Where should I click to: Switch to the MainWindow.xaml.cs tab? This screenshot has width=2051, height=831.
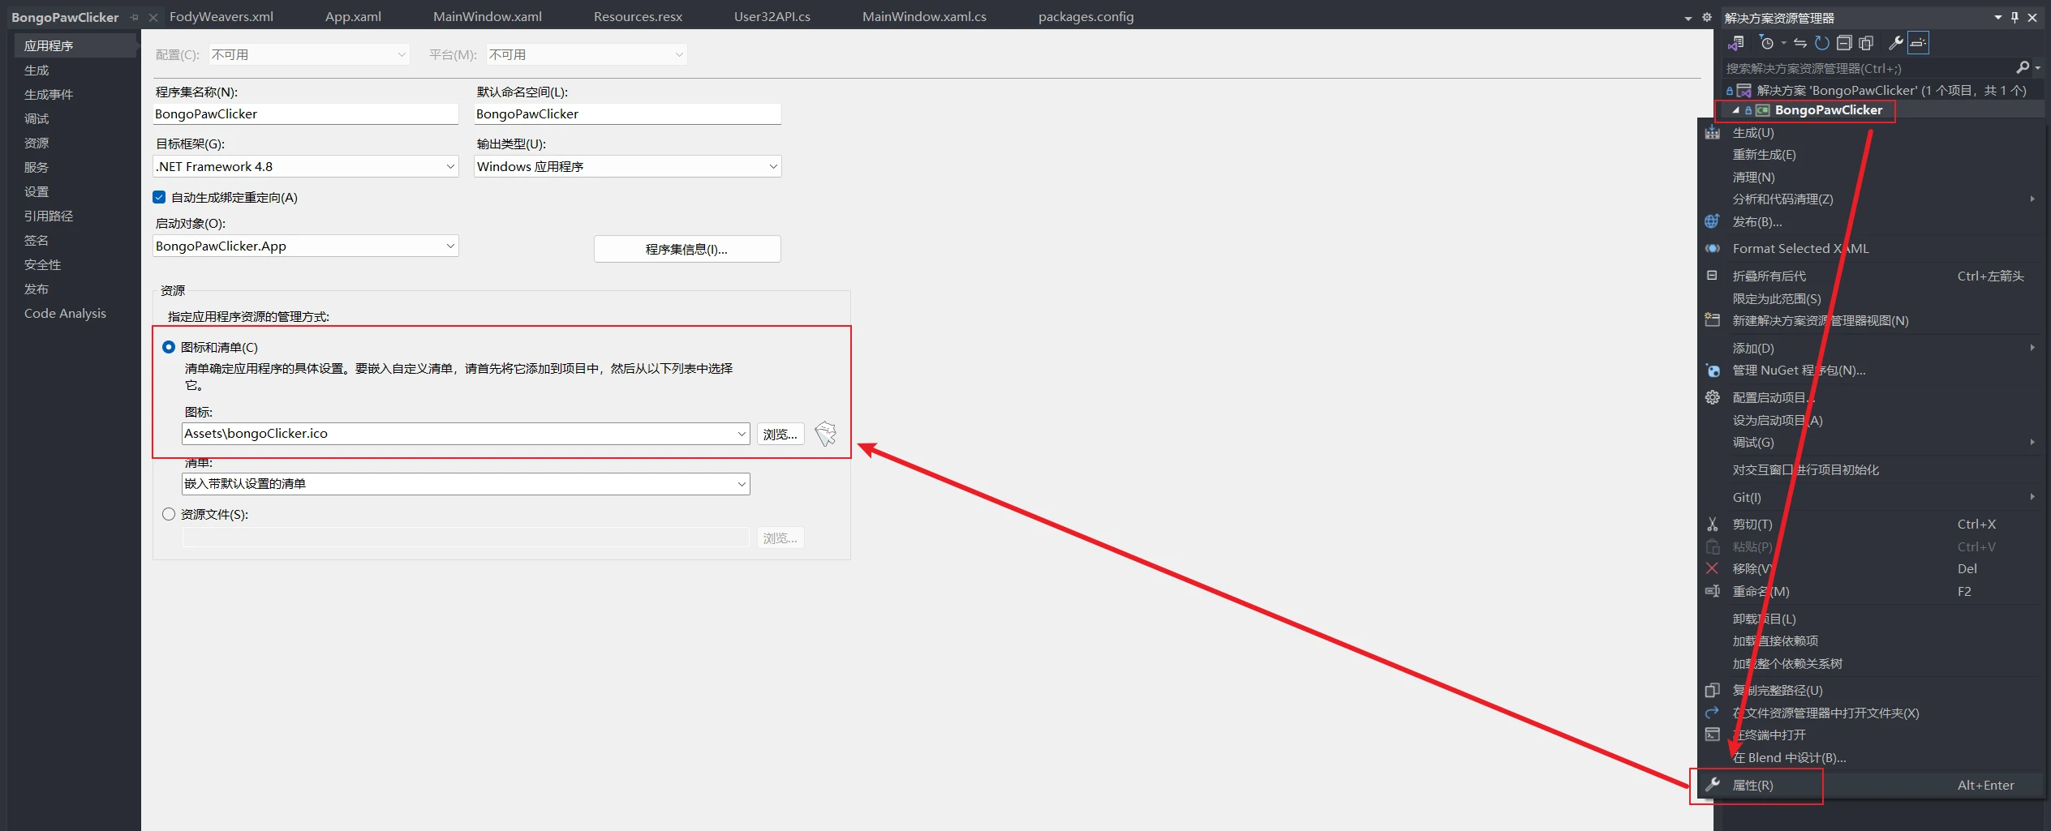pos(924,16)
